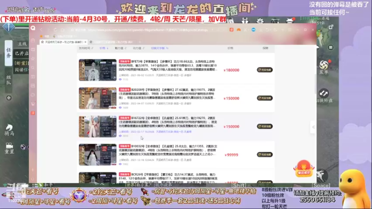The height and width of the screenshot is (209, 372).
Task: Sort listings by 发布时间
Action: 86,48
